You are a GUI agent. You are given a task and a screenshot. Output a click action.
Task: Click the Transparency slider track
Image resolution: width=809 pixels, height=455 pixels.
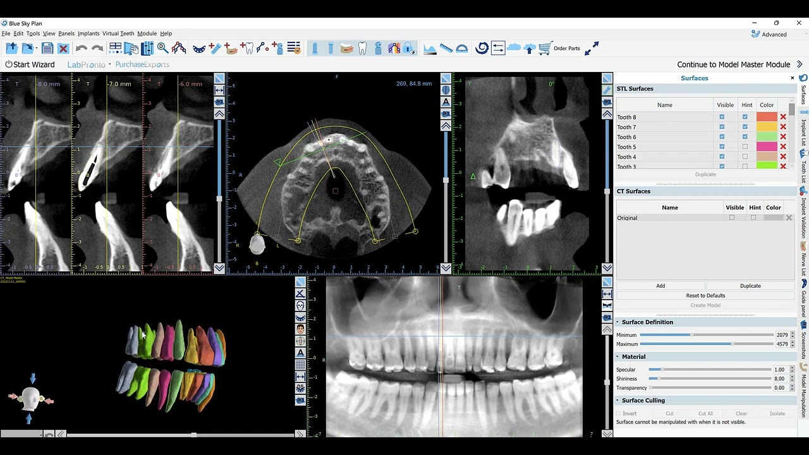[x=710, y=388]
